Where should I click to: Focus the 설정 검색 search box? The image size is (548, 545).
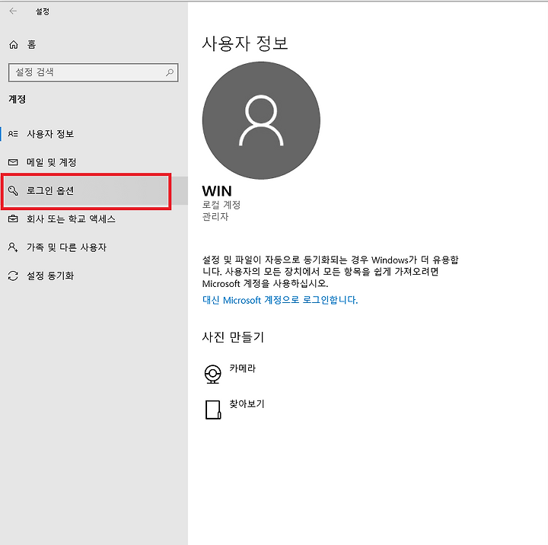[x=93, y=72]
